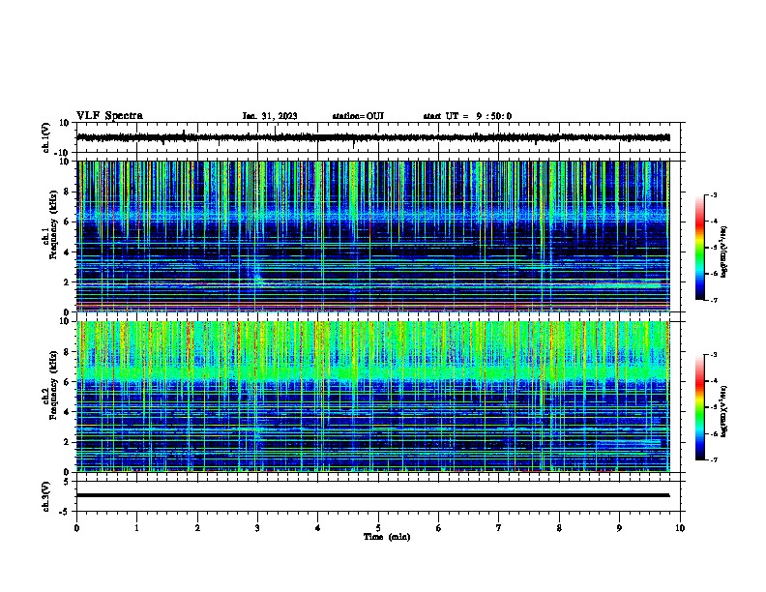The width and height of the screenshot is (766, 592).
Task: Click the time axis end tick label "10"
Action: click(680, 528)
